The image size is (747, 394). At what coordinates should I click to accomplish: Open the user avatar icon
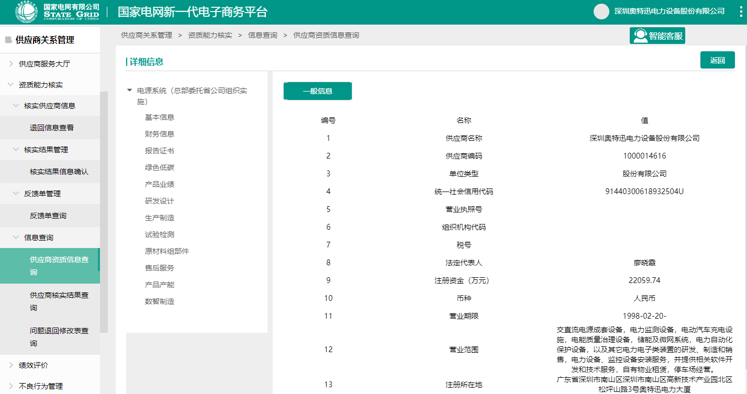601,12
